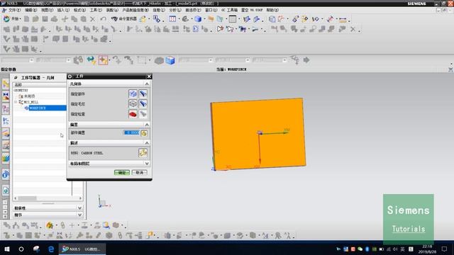Click the material edit wrench icon
The image size is (454, 255).
tap(143, 153)
